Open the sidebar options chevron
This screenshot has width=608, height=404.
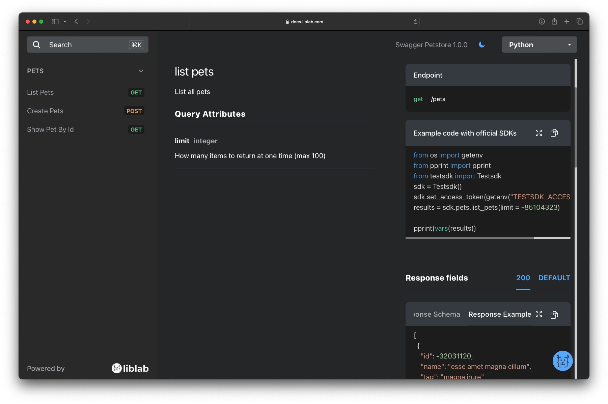pos(65,21)
